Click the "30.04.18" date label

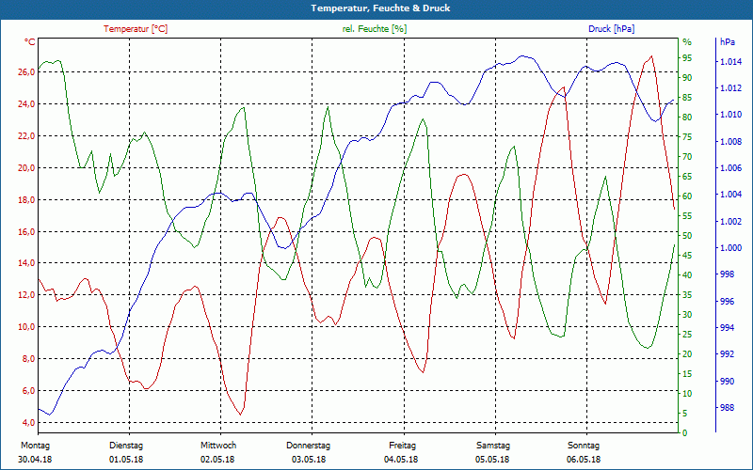[x=35, y=460]
